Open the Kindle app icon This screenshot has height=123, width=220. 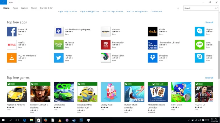click(x=153, y=32)
